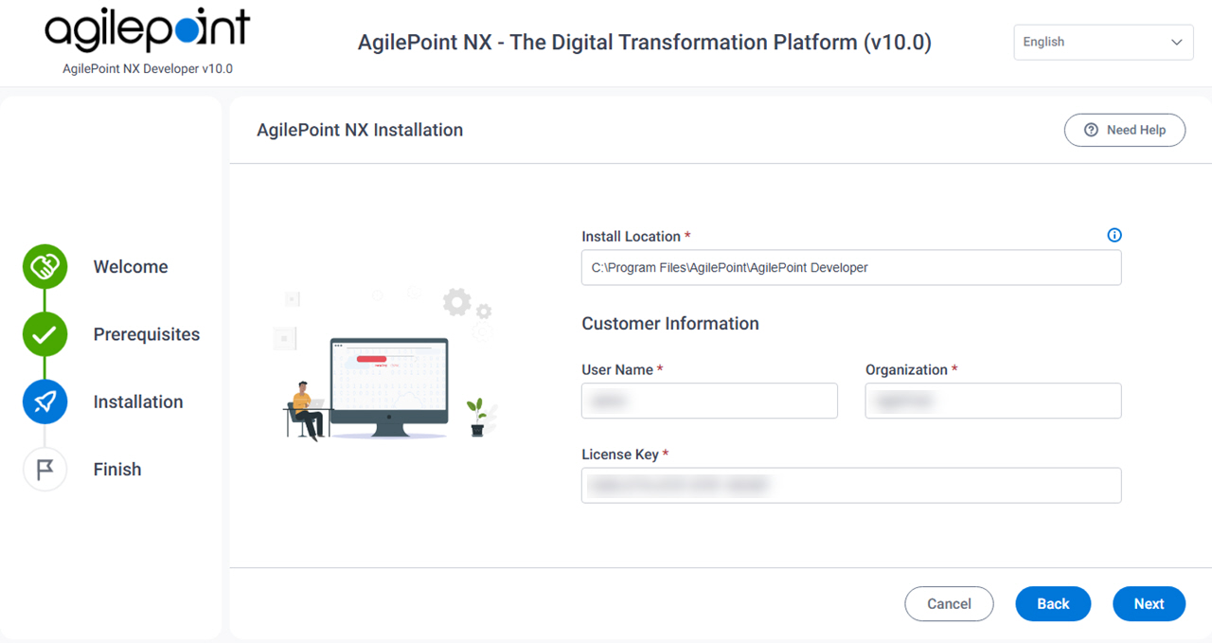Click the Welcome step handshake icon

tap(45, 267)
